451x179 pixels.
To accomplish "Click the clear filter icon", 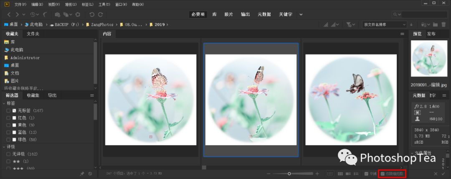I will [x=90, y=174].
